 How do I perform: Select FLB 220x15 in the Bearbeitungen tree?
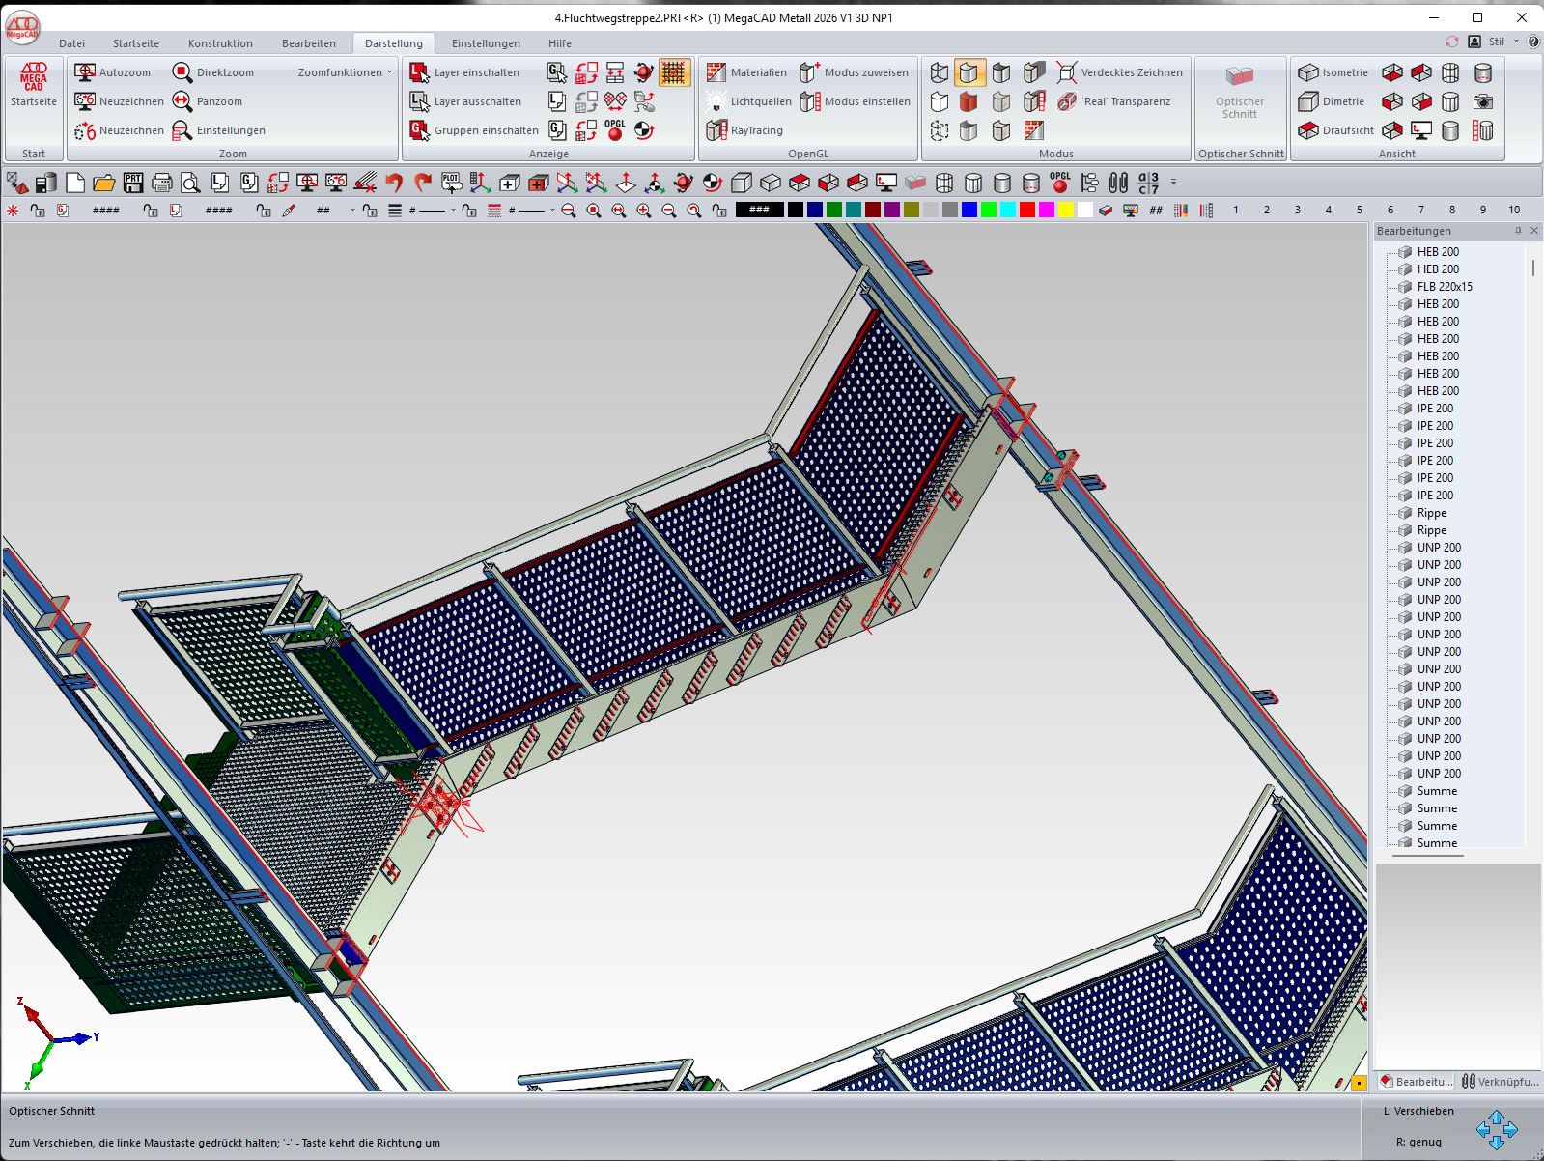point(1444,287)
